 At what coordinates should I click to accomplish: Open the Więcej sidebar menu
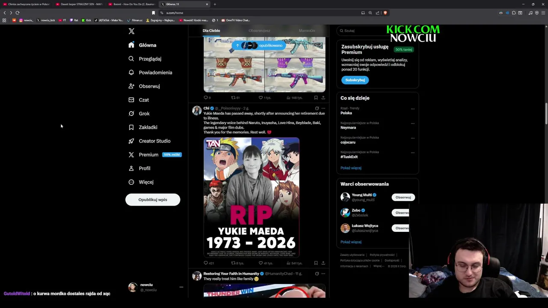(x=141, y=182)
